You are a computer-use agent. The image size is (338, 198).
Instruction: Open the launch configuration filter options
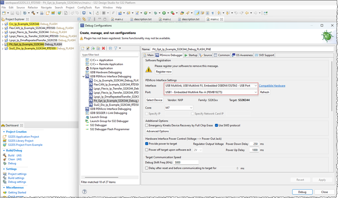116,48
